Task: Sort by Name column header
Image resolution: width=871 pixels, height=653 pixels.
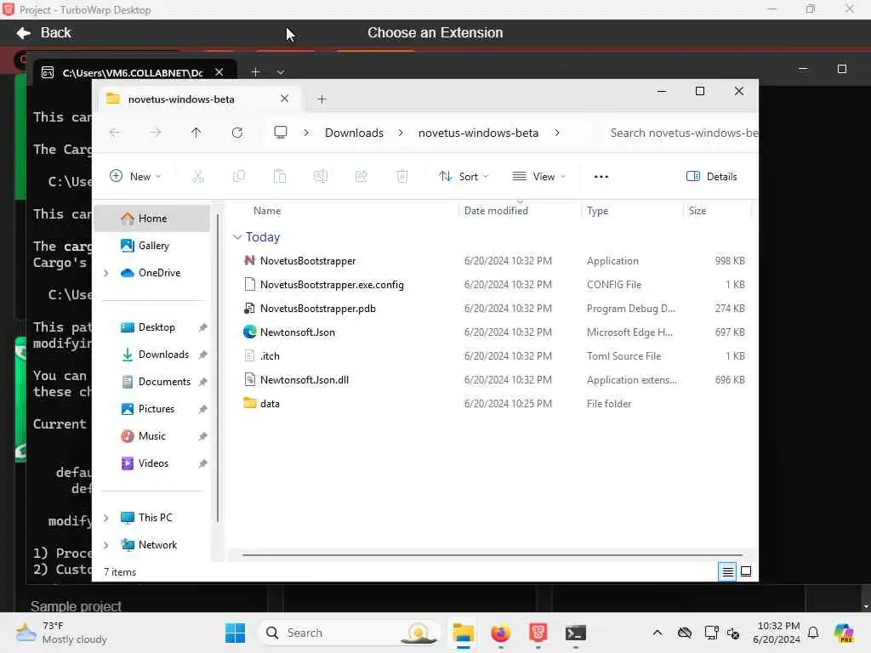Action: coord(267,211)
